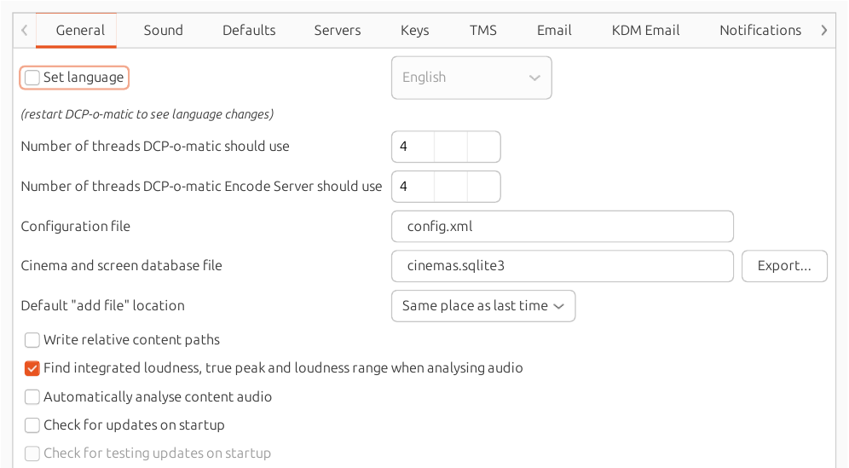
Task: Click the Configuration file label
Action: tap(75, 227)
